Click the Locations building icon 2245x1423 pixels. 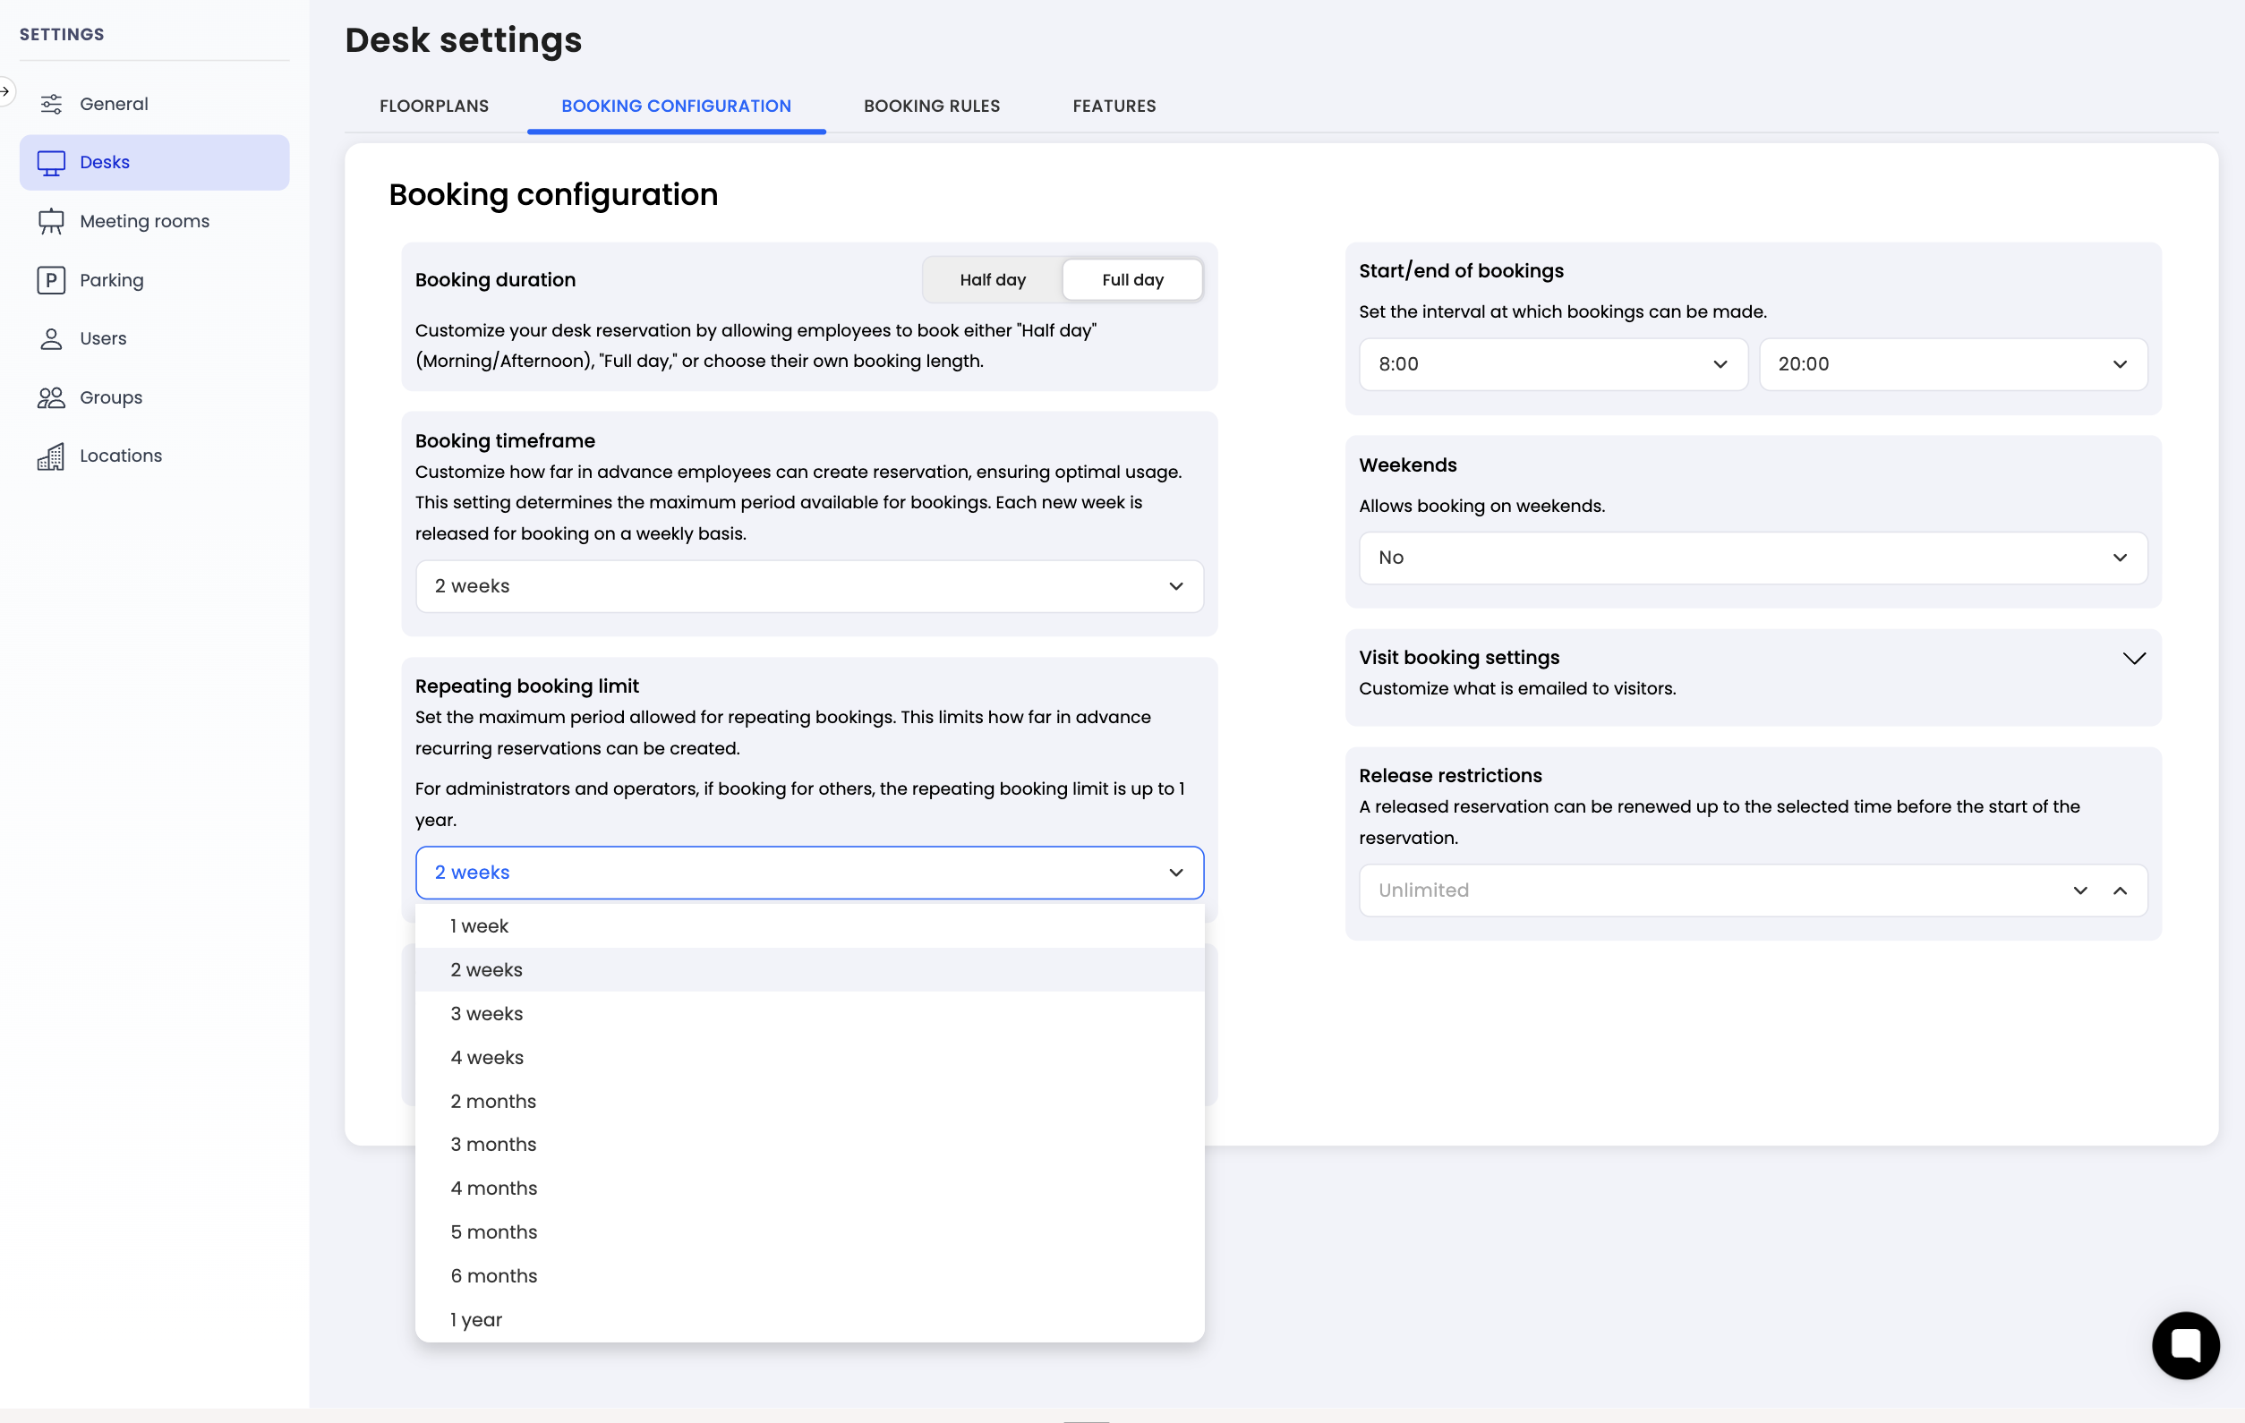51,456
